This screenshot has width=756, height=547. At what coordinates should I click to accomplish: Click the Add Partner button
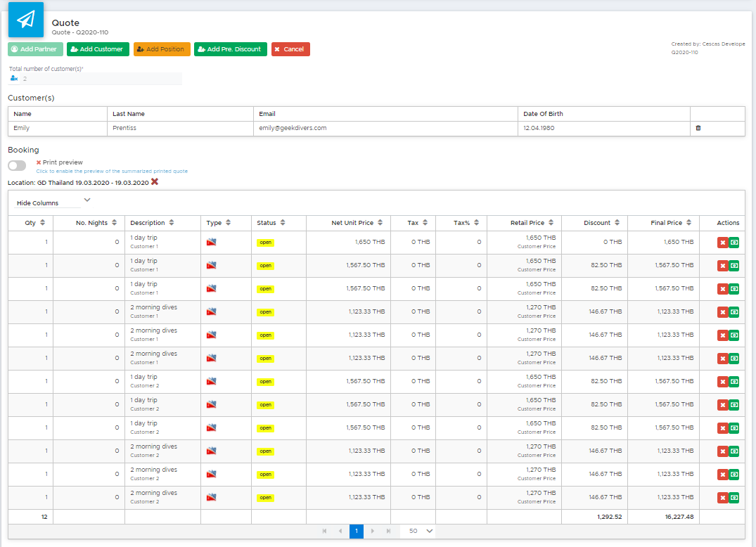[35, 49]
